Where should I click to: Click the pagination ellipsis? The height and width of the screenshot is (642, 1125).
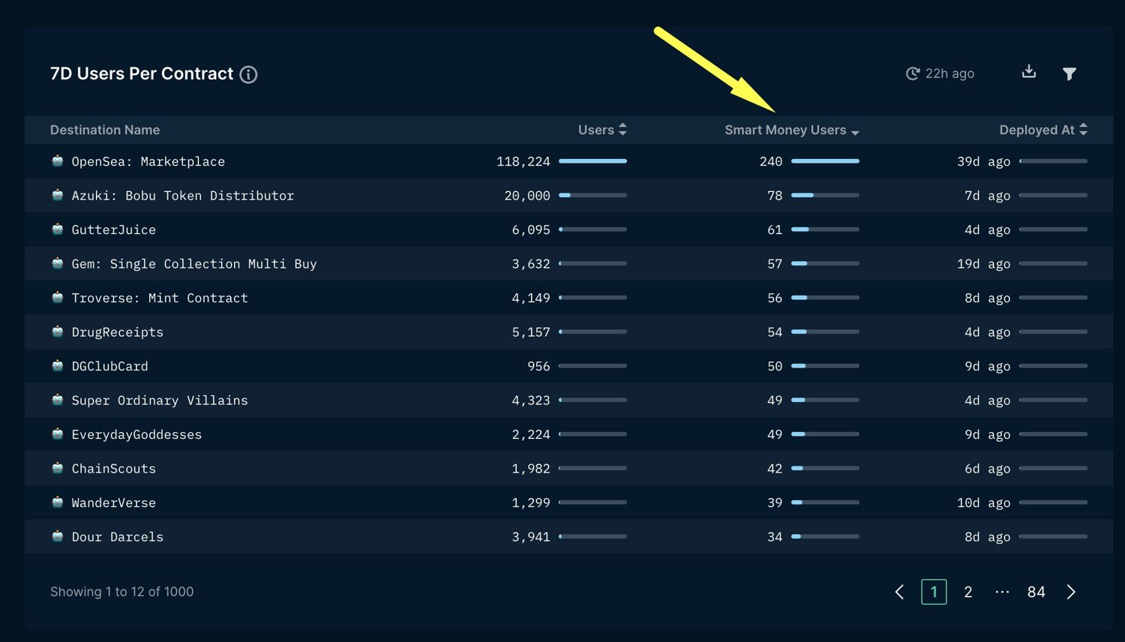[x=1002, y=592]
